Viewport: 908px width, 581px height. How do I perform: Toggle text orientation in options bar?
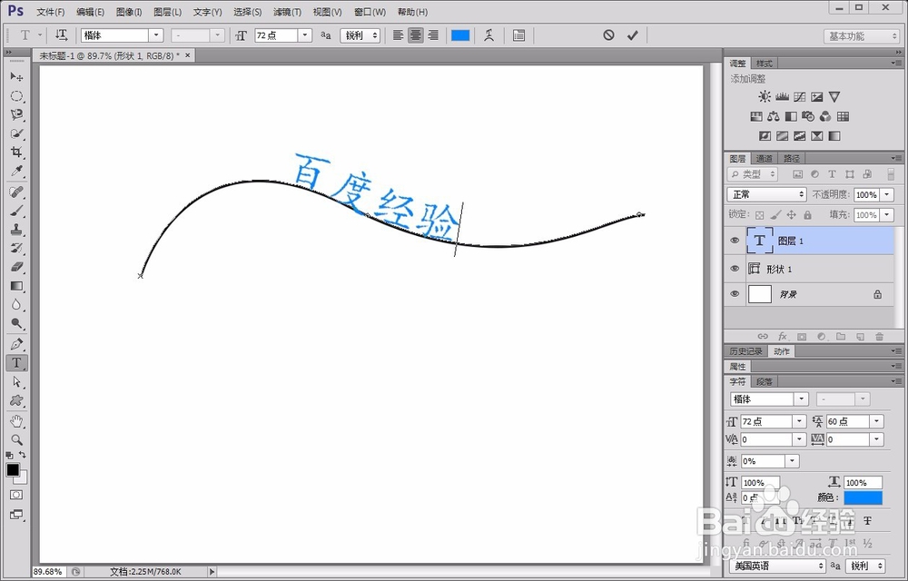(x=62, y=35)
